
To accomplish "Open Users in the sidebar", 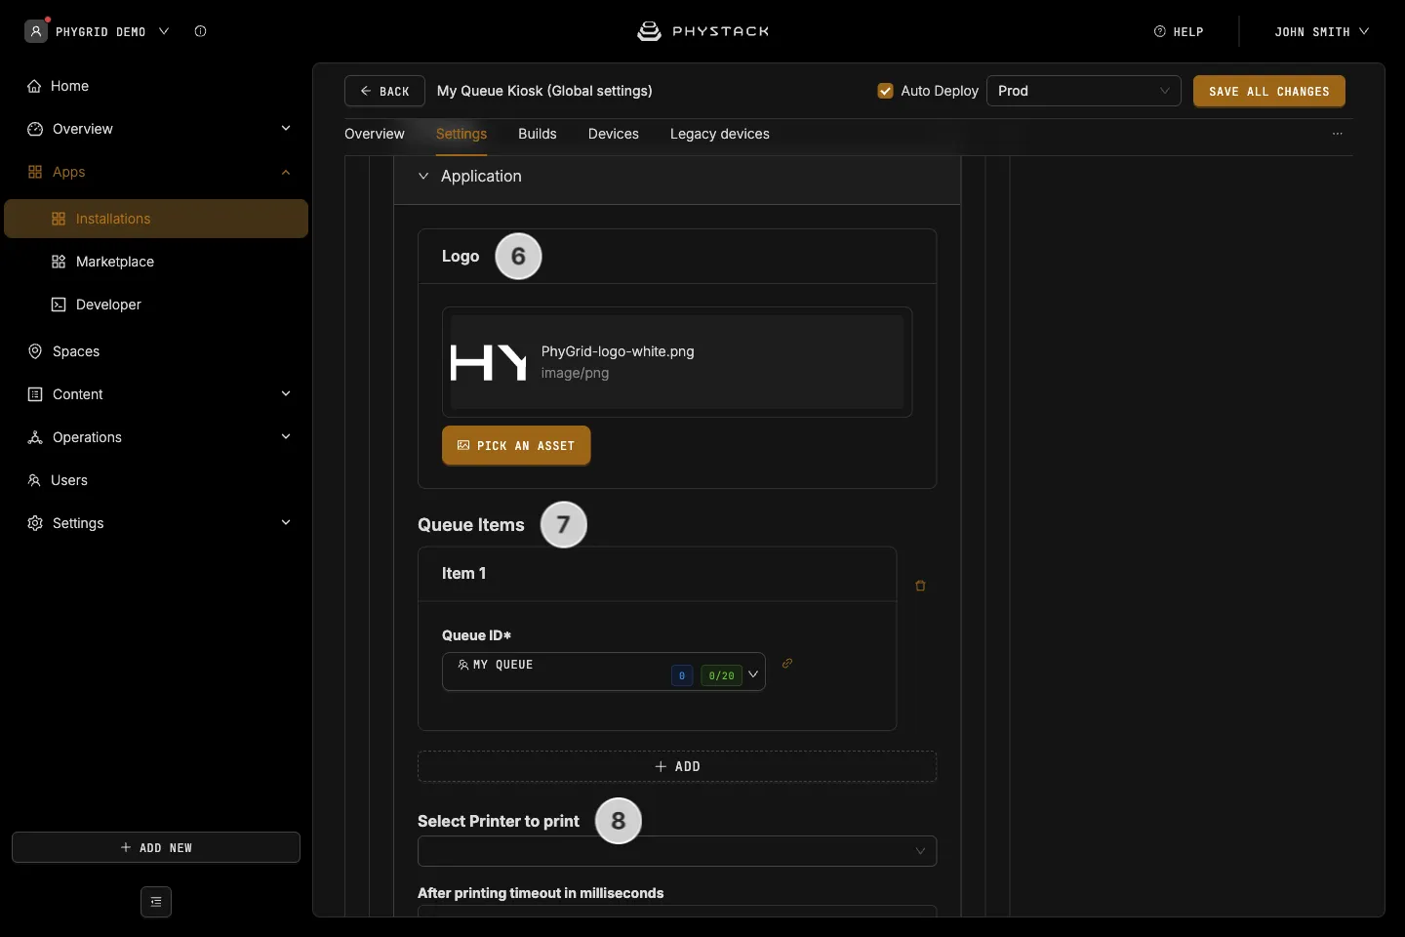I will 58,480.
